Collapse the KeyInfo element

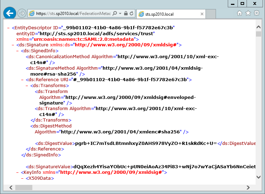(x=18, y=172)
